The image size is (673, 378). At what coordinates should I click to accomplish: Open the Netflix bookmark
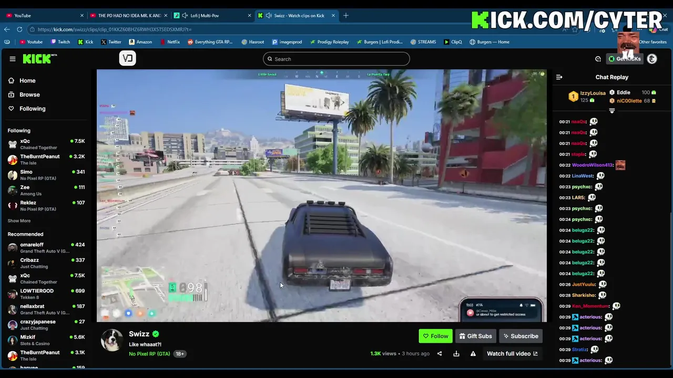pos(170,42)
